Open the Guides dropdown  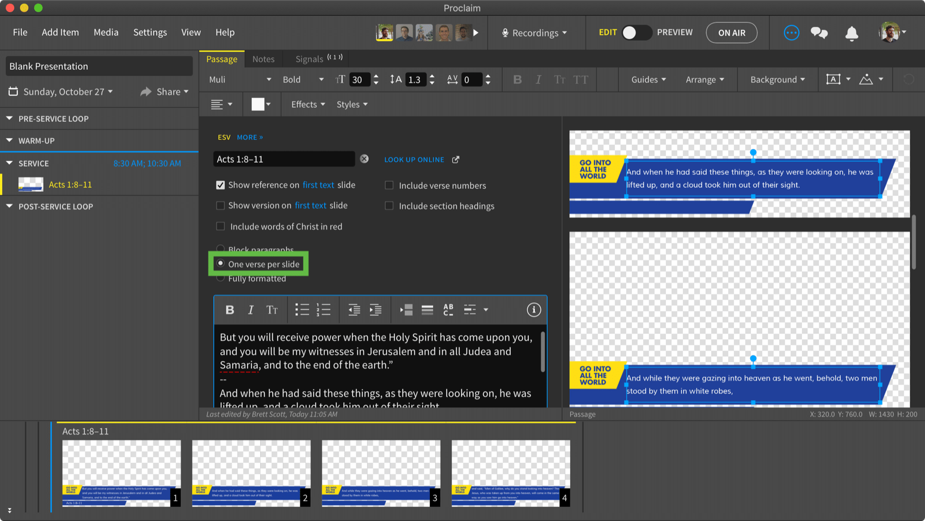[649, 79]
